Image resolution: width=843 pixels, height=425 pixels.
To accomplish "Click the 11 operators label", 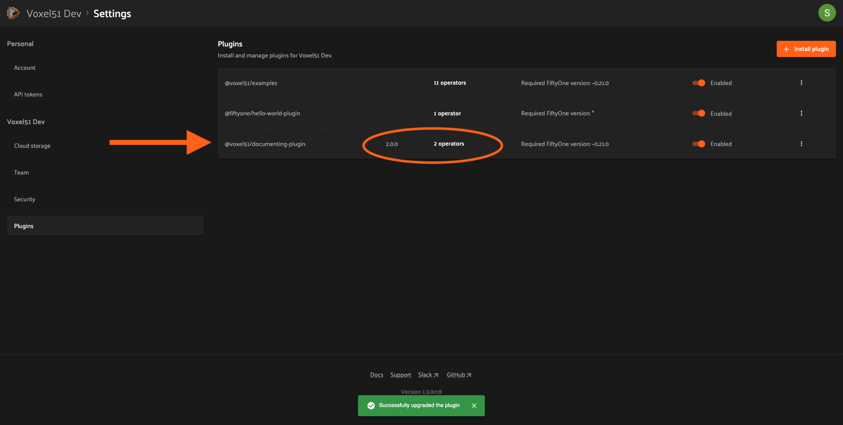I will coord(450,83).
